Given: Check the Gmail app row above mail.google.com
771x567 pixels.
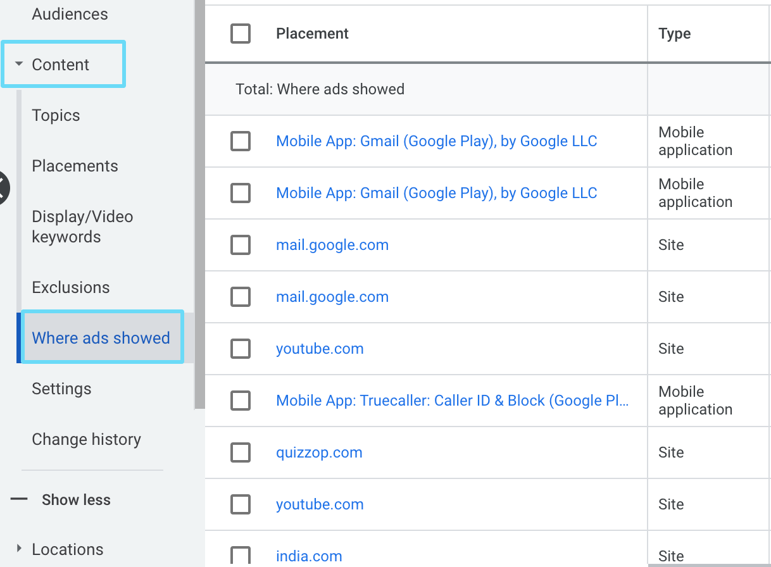Looking at the screenshot, I should click(x=241, y=193).
